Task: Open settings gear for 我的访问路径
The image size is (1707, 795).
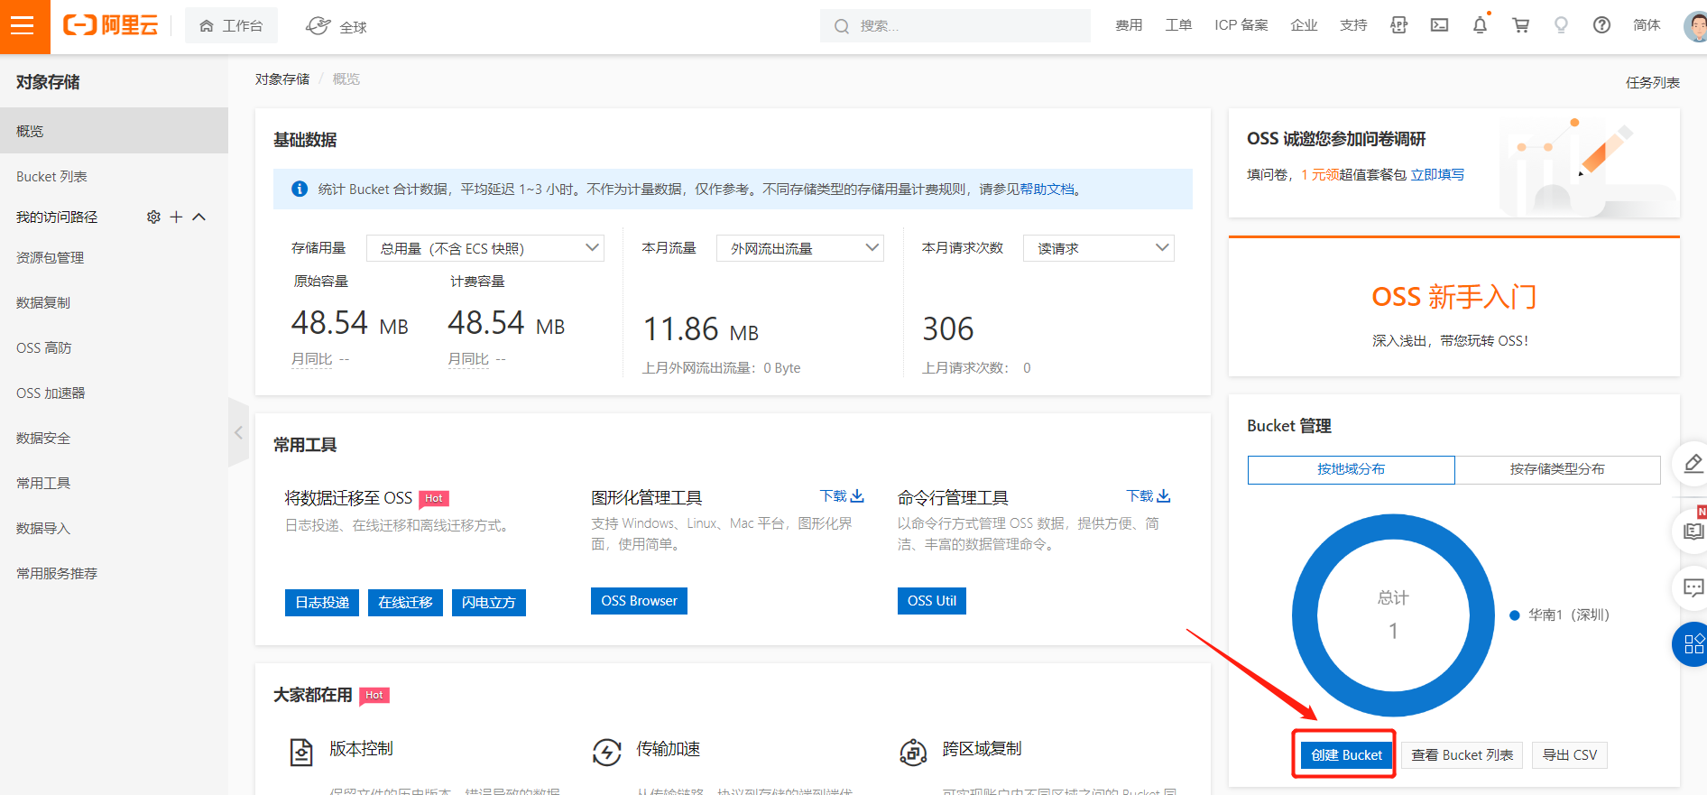Action: tap(153, 217)
